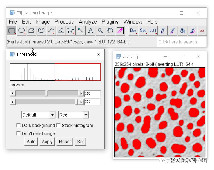The image size is (214, 170).
Task: Open the Dev developer menu tool
Action: pyautogui.click(x=133, y=31)
